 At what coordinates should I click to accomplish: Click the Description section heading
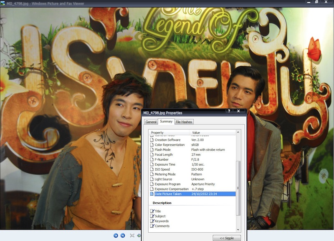(x=162, y=203)
